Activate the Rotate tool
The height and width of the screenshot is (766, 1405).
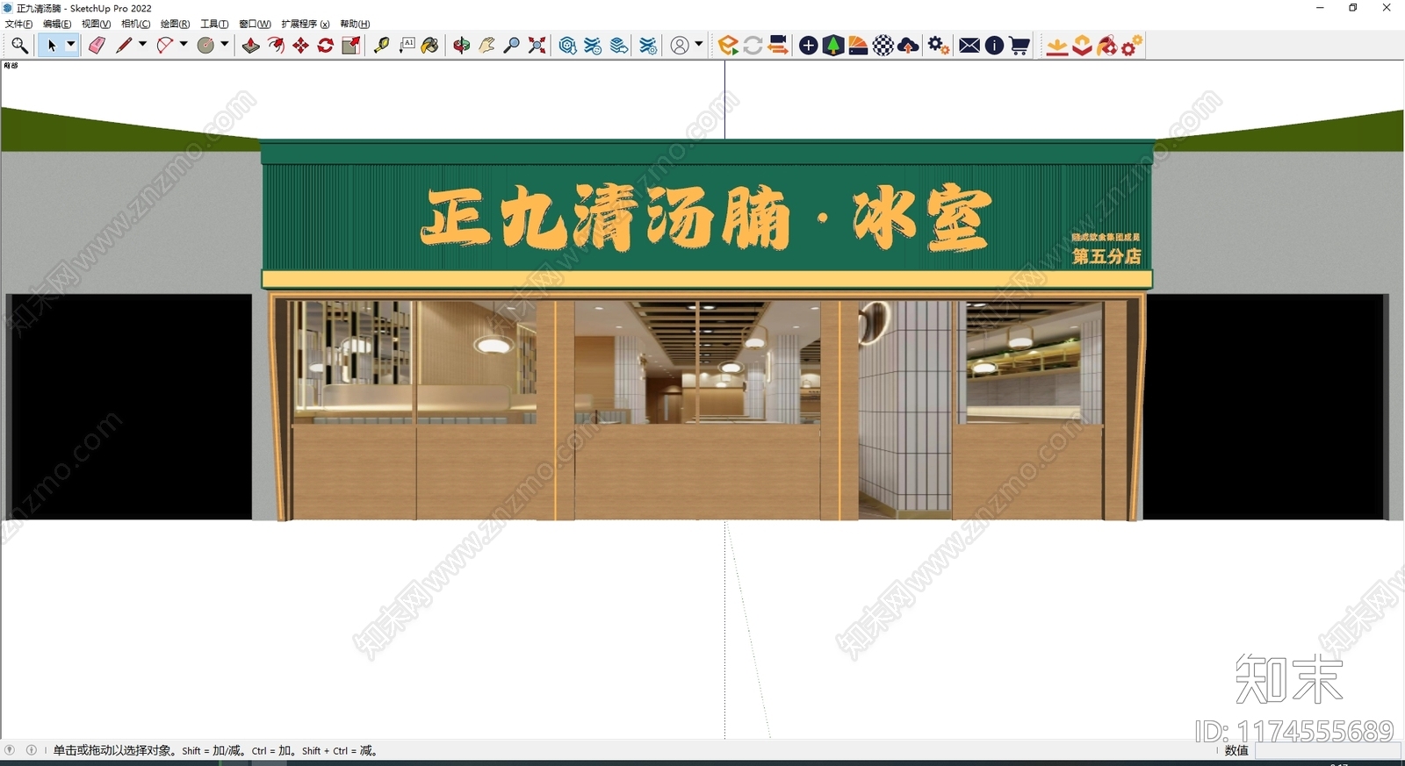pos(325,46)
